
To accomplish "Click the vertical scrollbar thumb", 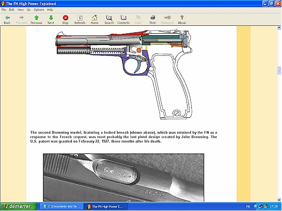I will pyautogui.click(x=279, y=70).
